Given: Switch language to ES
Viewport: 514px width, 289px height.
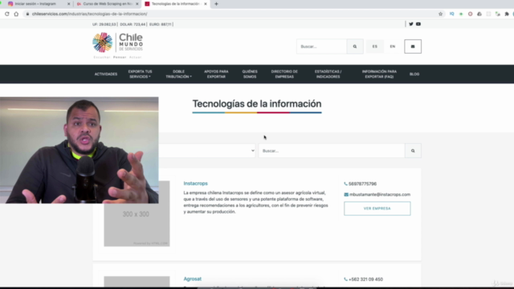Looking at the screenshot, I should coord(375,47).
